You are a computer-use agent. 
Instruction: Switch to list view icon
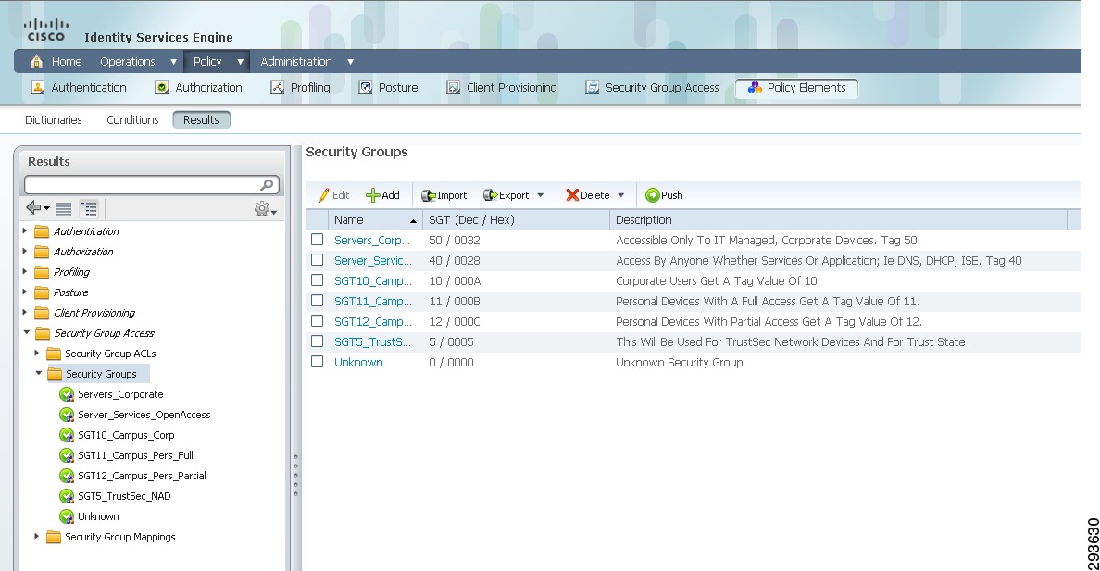pyautogui.click(x=64, y=208)
